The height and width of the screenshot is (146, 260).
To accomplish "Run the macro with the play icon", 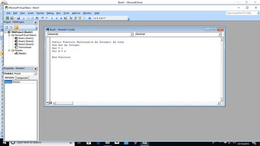I will coord(52,18).
